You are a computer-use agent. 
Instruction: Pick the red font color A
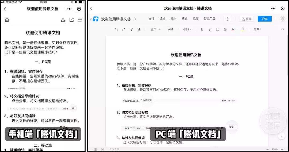click(x=233, y=29)
